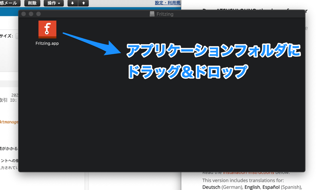Click the 取引 ID: text in mail window
318x190 pixels.
[8, 100]
